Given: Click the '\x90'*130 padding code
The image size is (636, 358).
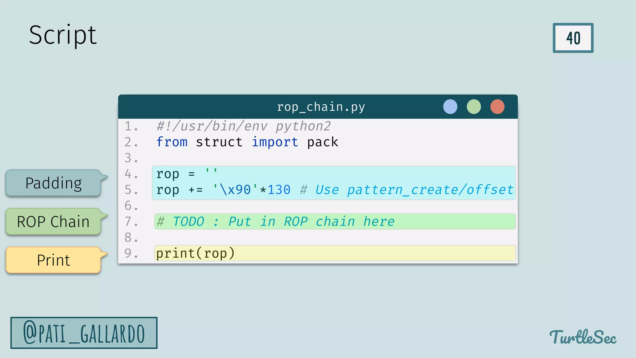Looking at the screenshot, I should pyautogui.click(x=252, y=190).
